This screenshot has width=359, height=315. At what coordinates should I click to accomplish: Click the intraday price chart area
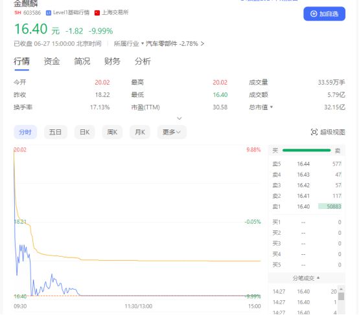point(137,223)
